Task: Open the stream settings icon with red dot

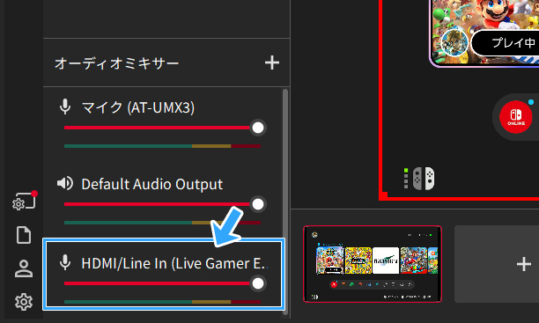Action: point(24,201)
